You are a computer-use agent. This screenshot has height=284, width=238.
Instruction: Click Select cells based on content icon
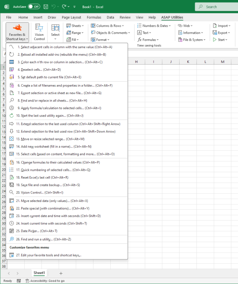(x=11, y=154)
